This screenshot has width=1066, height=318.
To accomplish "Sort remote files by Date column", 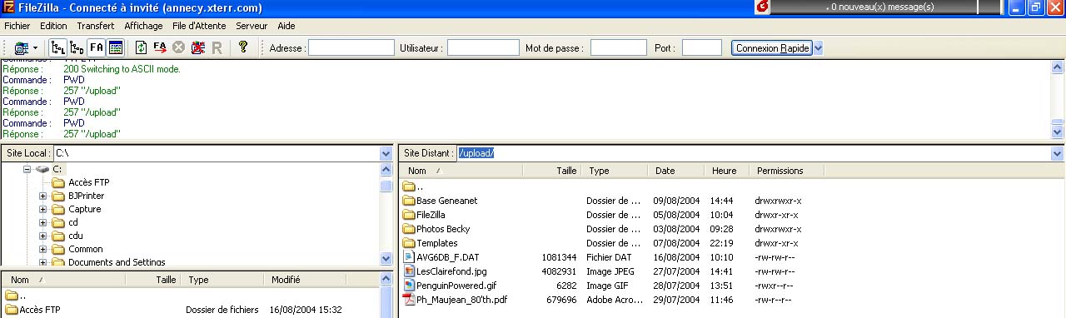I will 677,171.
